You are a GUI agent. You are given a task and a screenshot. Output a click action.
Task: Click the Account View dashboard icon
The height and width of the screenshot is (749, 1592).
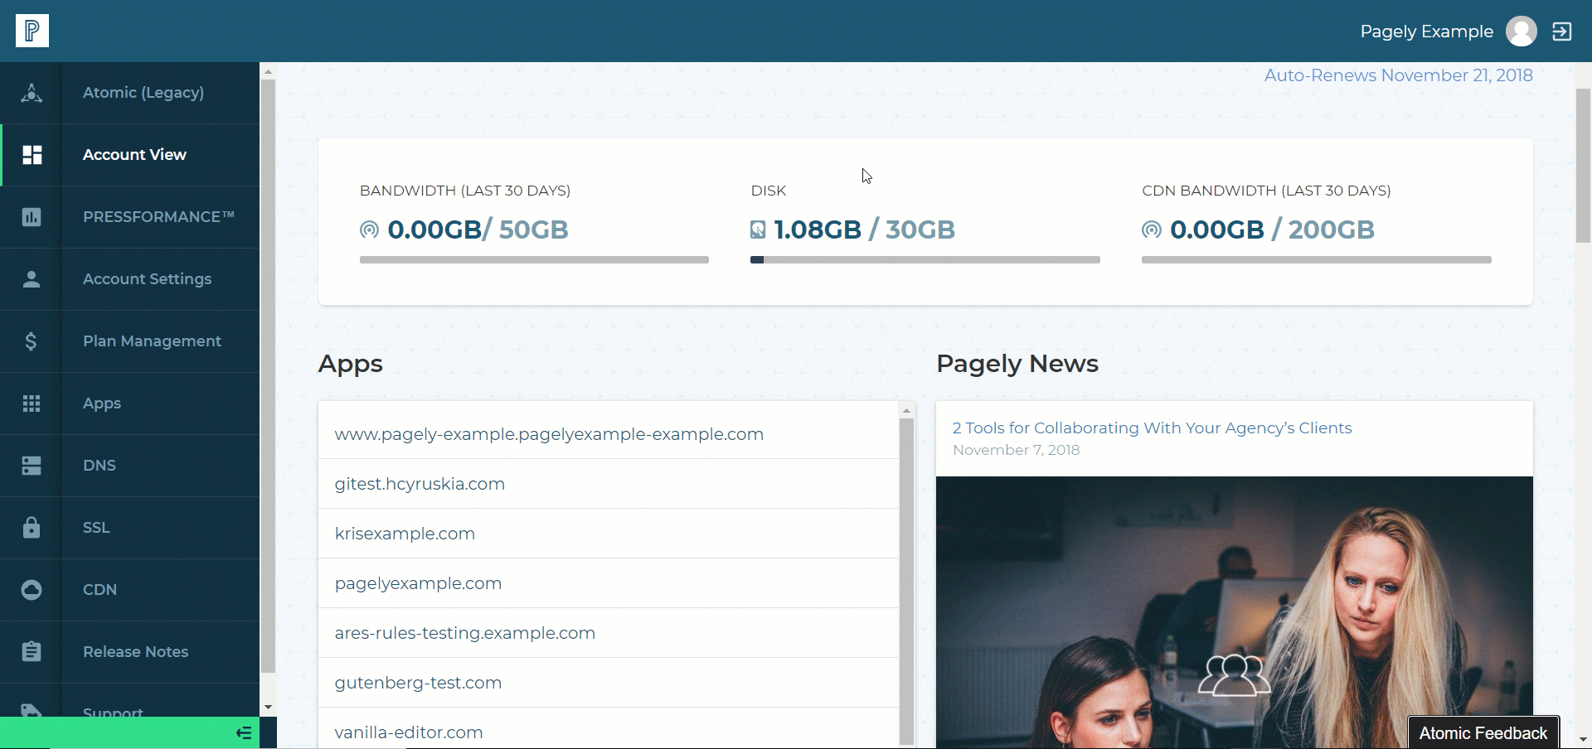pos(32,155)
